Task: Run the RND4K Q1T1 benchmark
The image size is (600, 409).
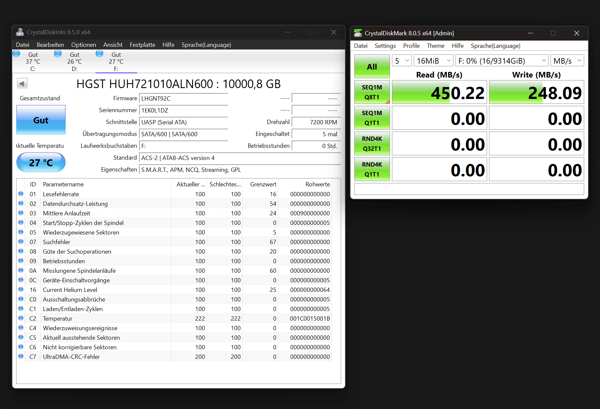Action: (x=372, y=169)
